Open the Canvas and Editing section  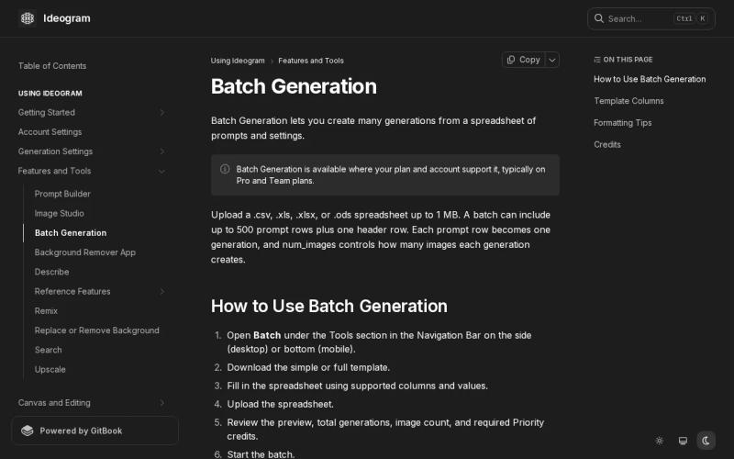54,403
